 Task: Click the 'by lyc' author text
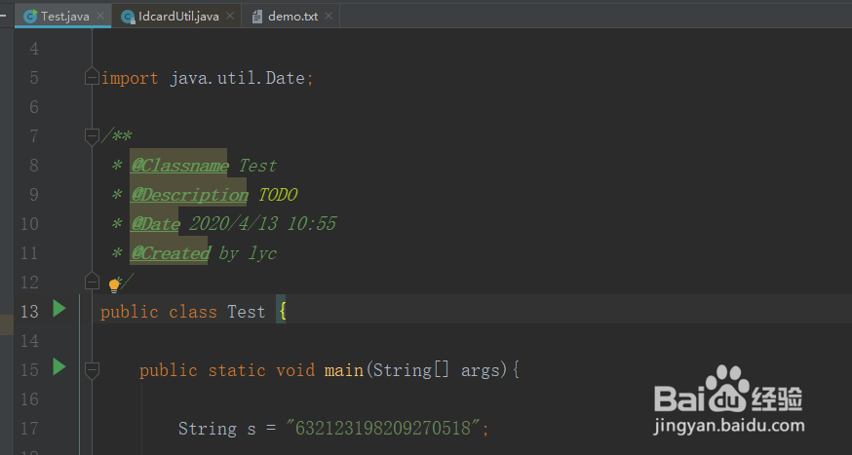pos(248,253)
